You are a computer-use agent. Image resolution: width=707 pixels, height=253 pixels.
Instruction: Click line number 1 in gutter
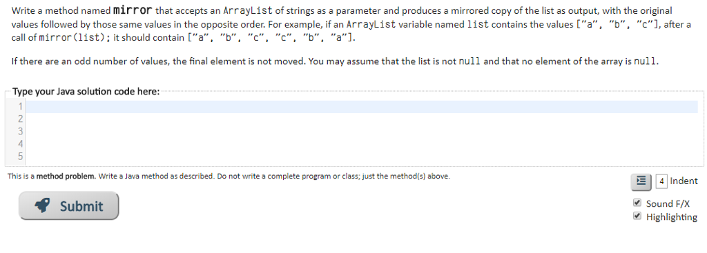click(20, 107)
